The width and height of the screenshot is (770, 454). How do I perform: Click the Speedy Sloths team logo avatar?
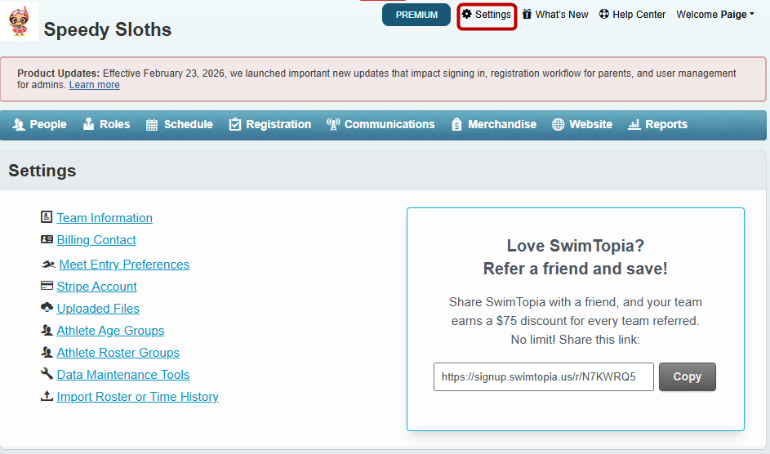coord(19,21)
